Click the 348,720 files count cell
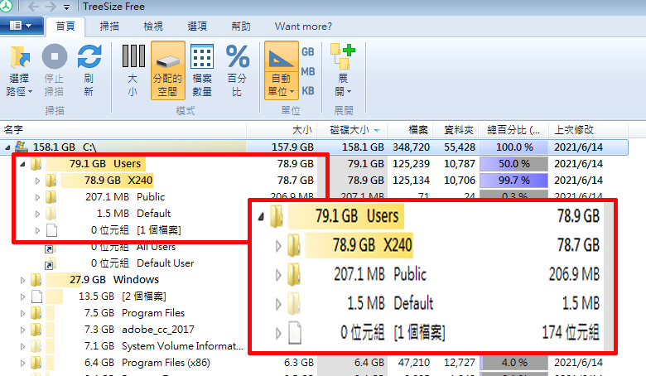The height and width of the screenshot is (376, 646). 411,147
